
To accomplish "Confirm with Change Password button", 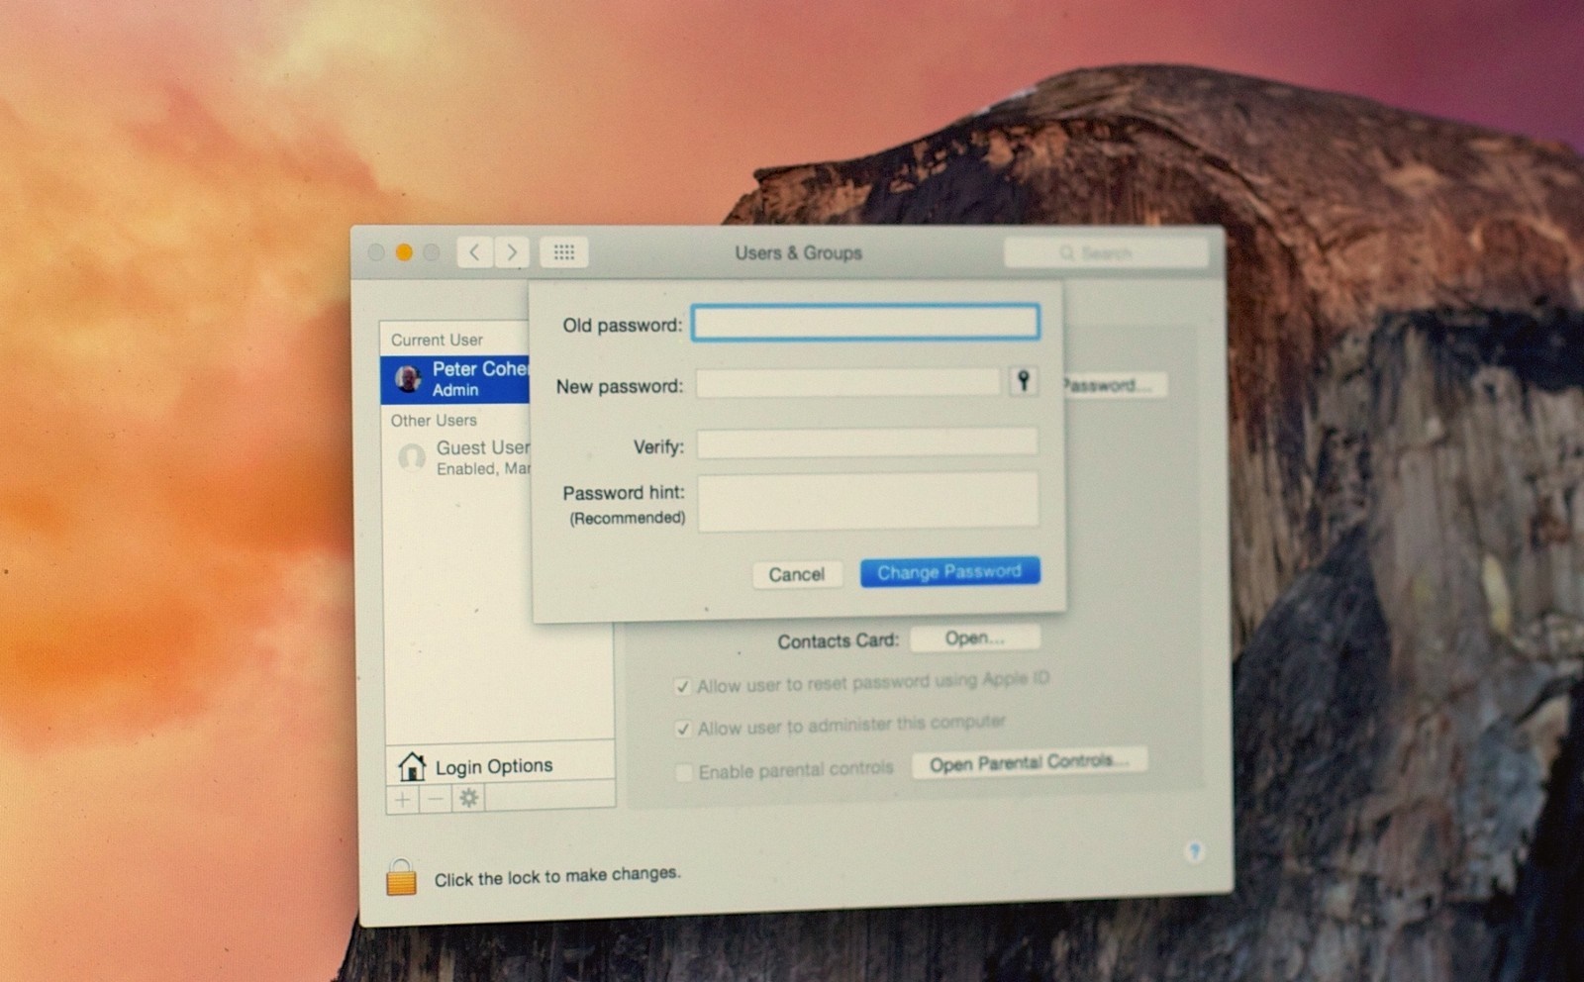I will click(949, 572).
